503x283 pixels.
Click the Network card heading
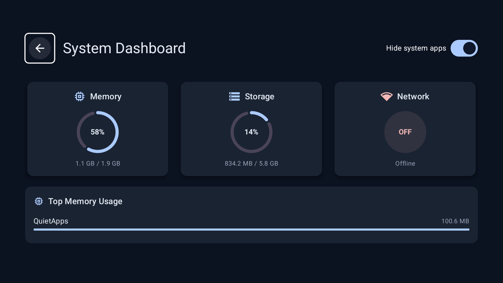(x=413, y=96)
